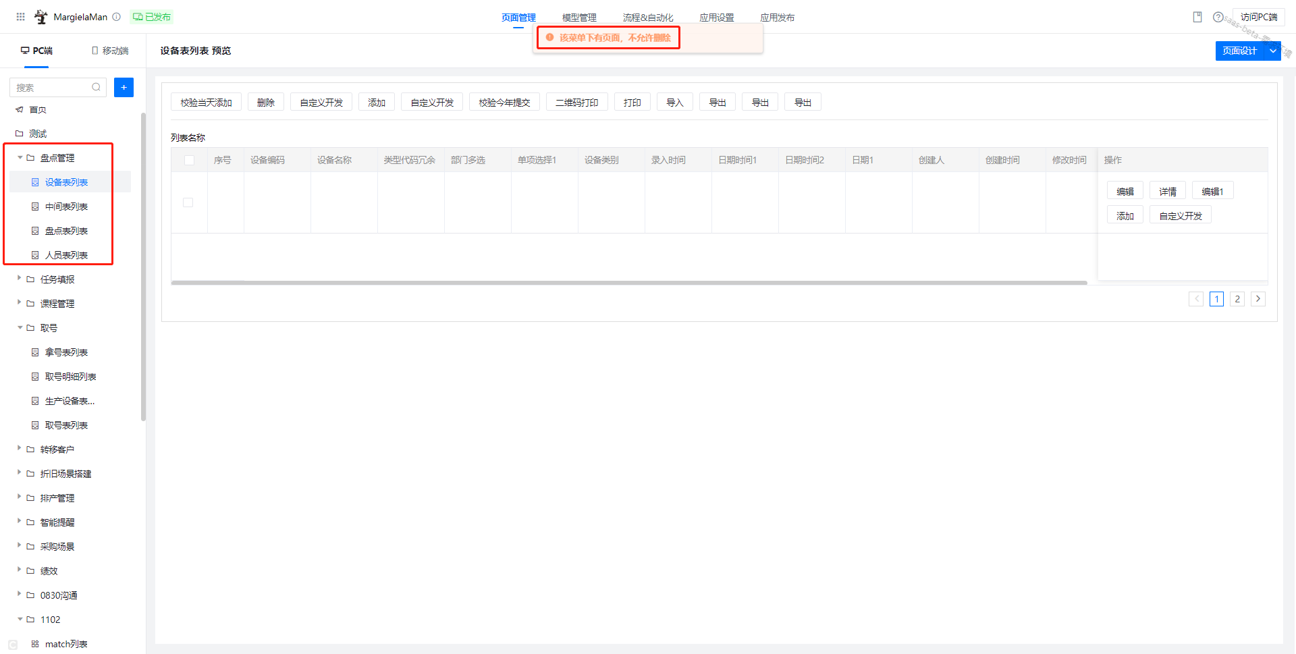Expand the 任务填报 folder
Image resolution: width=1296 pixels, height=654 pixels.
(x=20, y=279)
